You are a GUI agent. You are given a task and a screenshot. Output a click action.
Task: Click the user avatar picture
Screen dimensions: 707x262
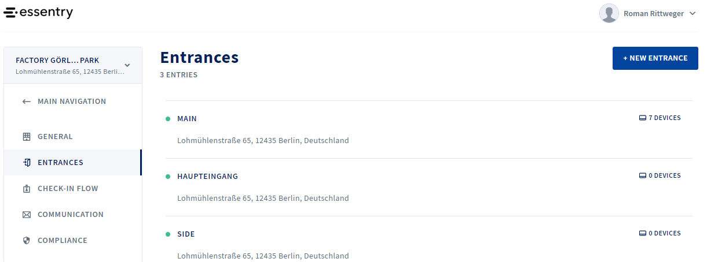point(609,13)
